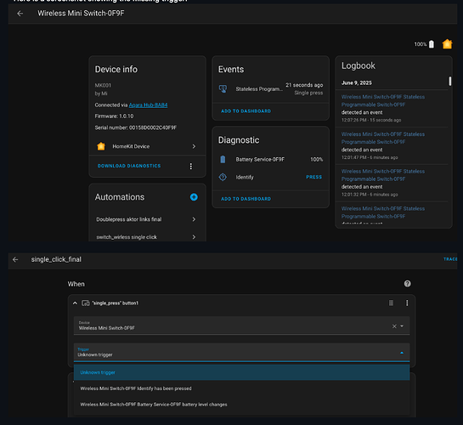Select Battery Service battery level changes option
Image resolution: width=463 pixels, height=425 pixels.
coord(241,405)
